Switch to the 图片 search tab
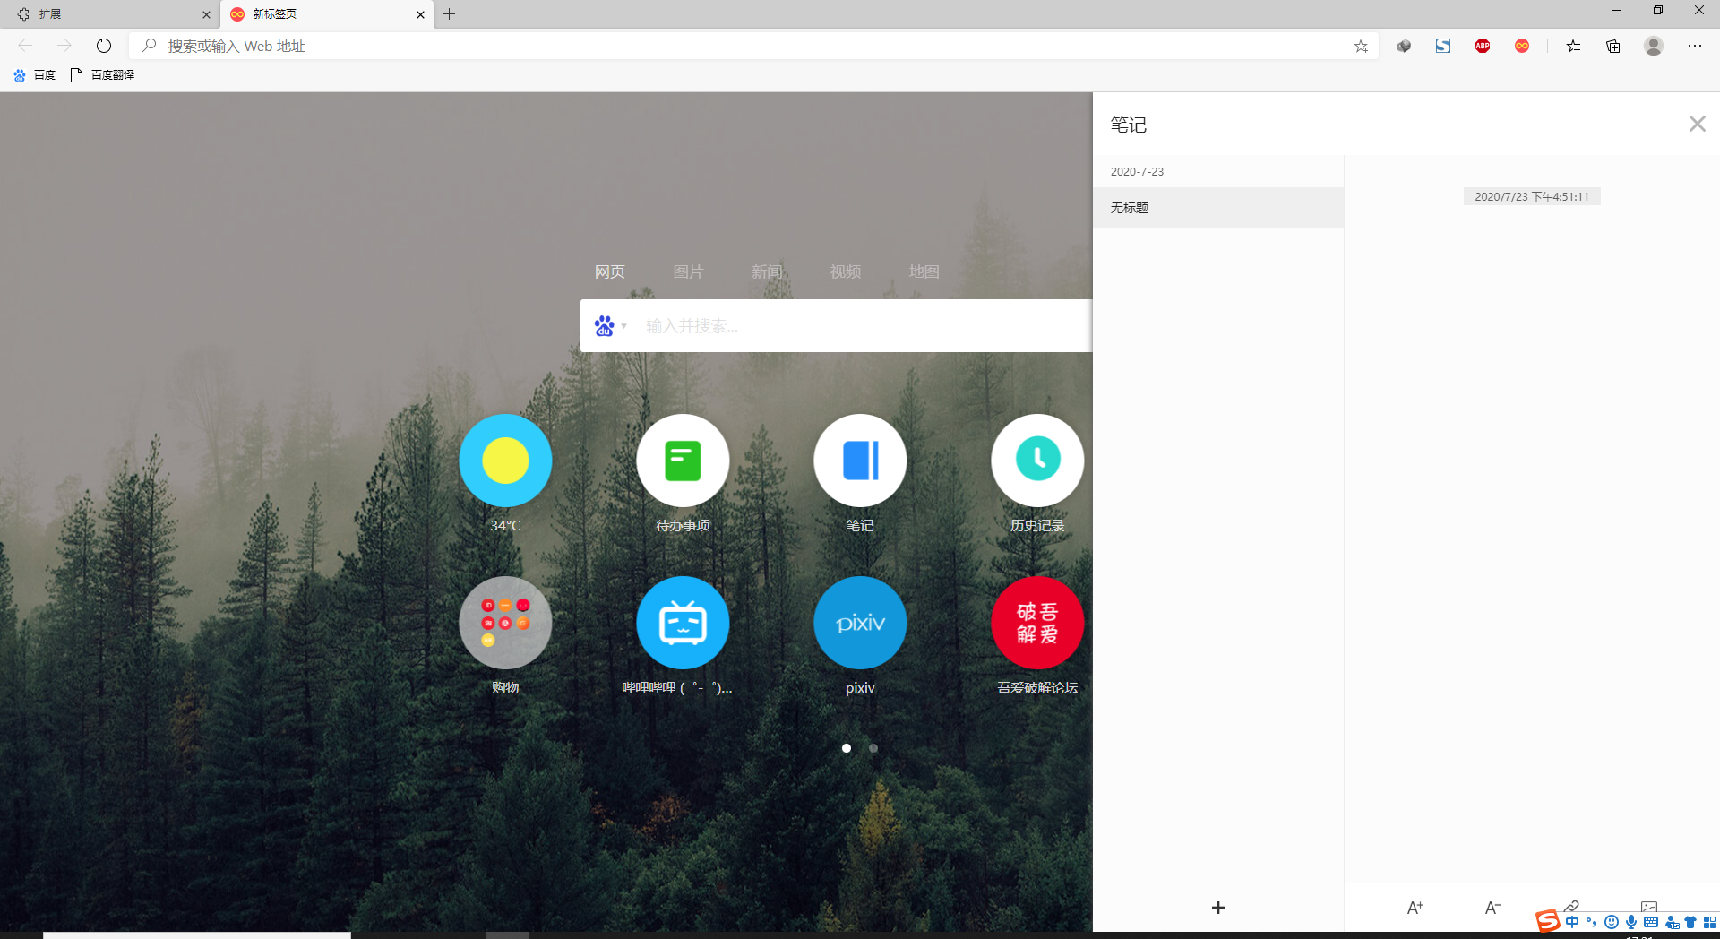This screenshot has height=939, width=1720. tap(688, 271)
